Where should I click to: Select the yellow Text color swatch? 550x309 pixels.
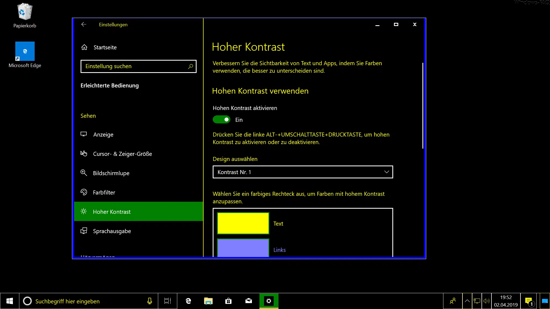pyautogui.click(x=243, y=223)
